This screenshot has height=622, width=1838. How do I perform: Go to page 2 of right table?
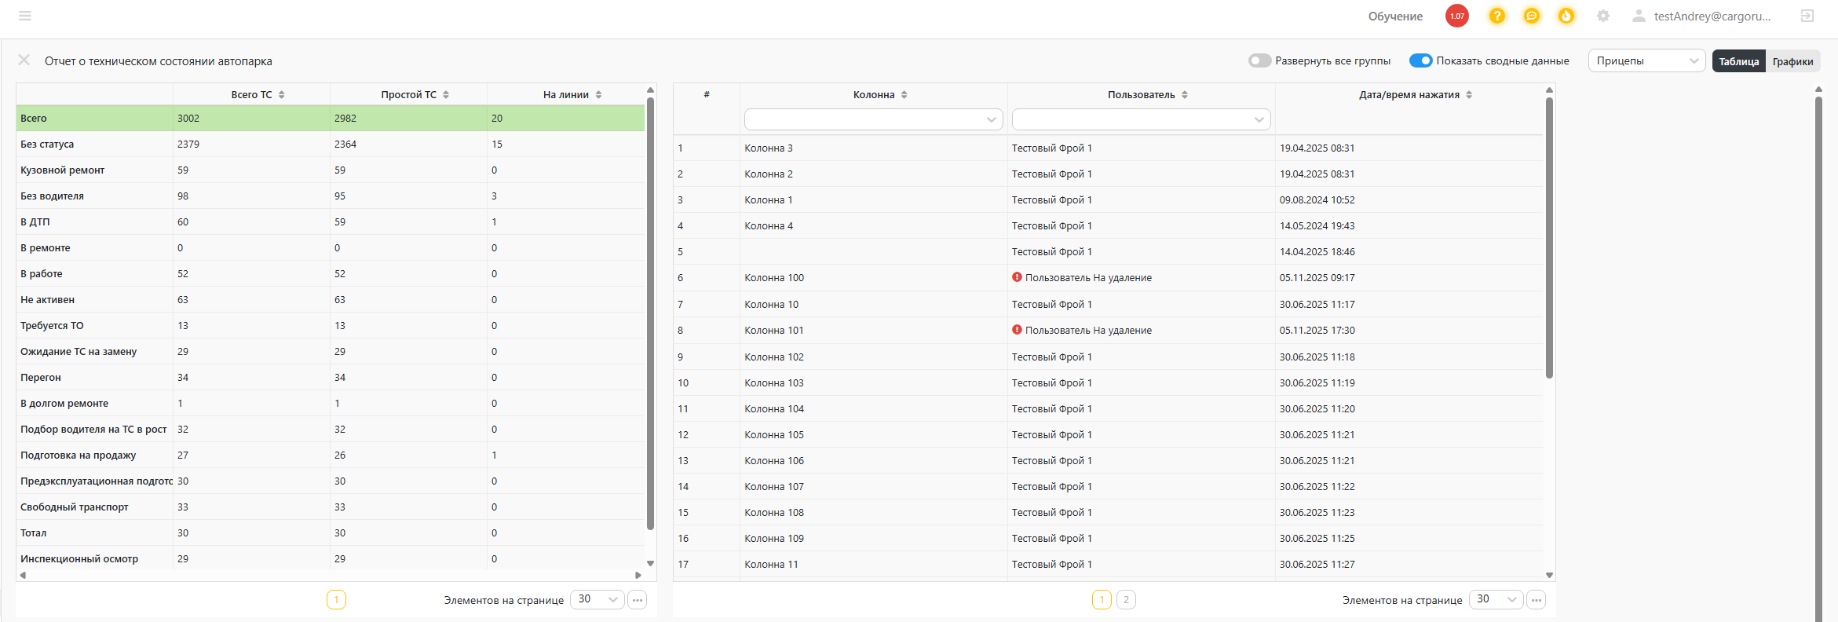click(x=1126, y=600)
